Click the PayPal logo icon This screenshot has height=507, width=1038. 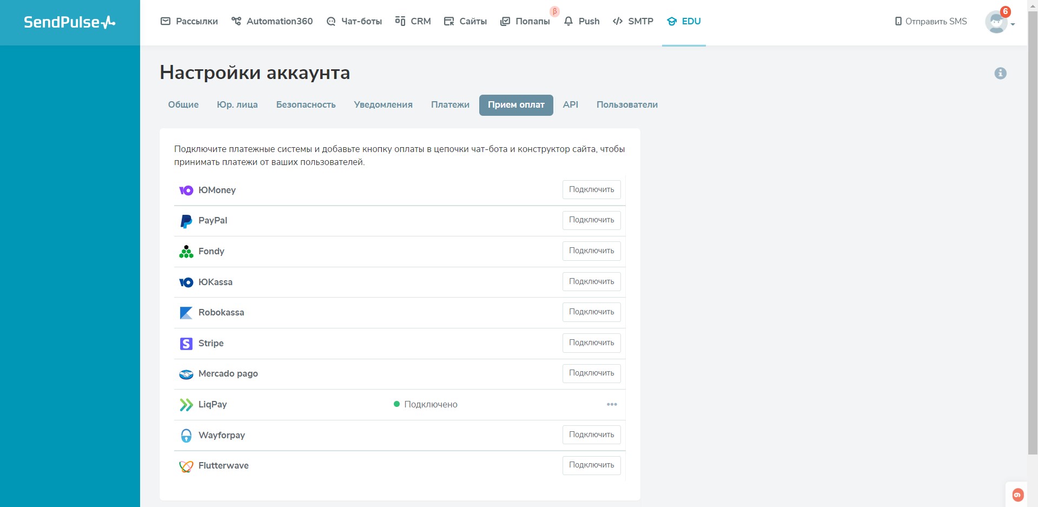186,221
